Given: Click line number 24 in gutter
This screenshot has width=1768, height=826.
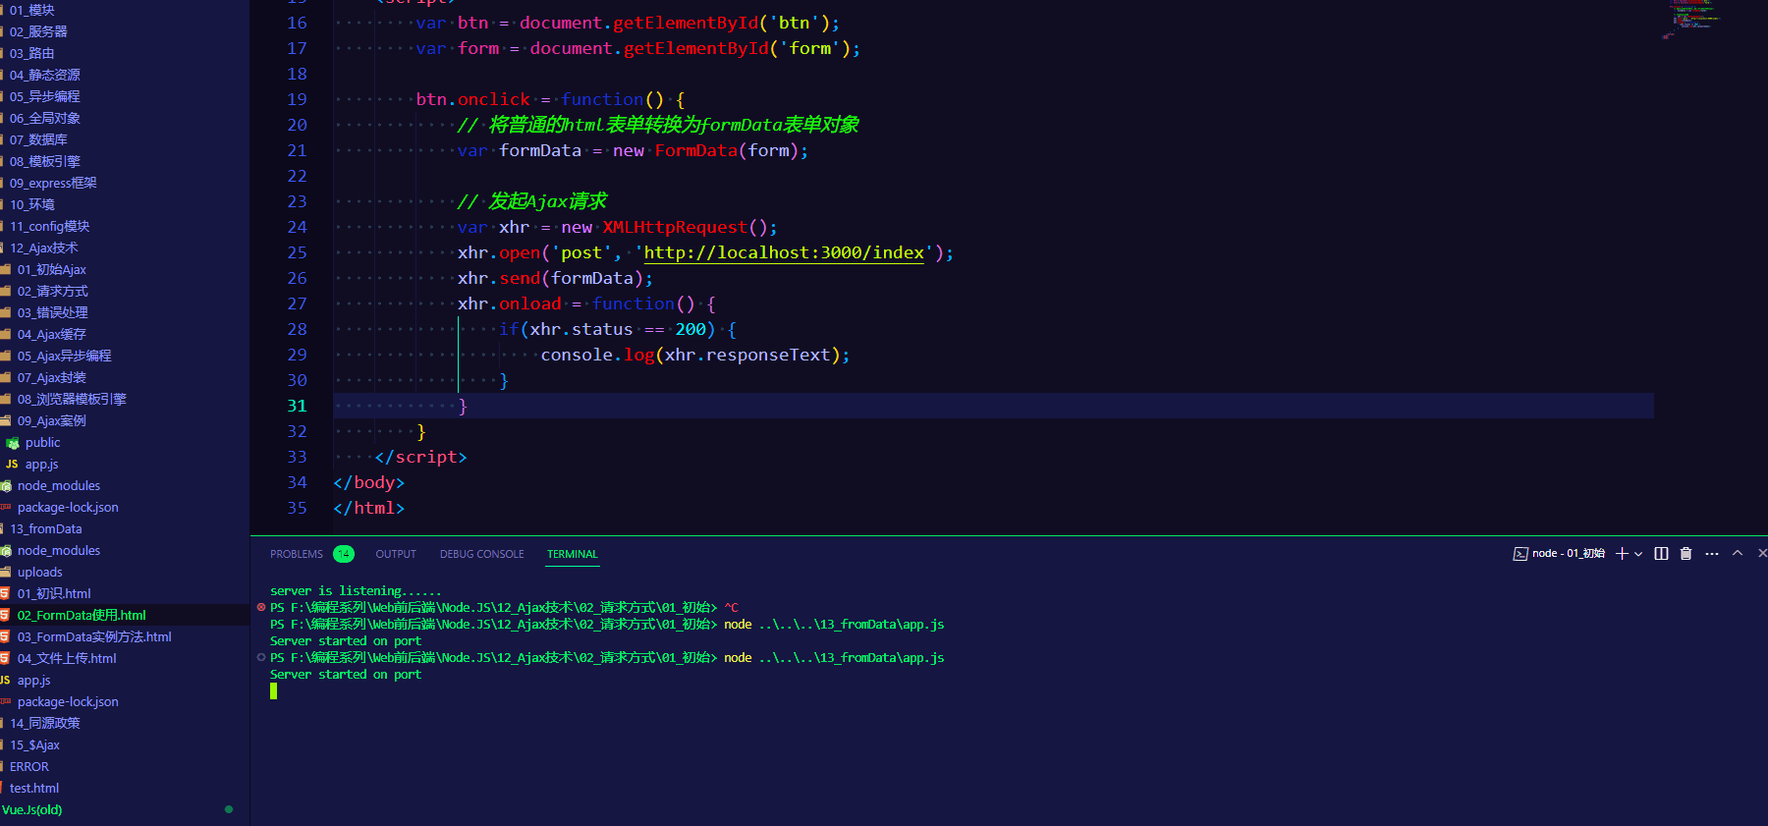Looking at the screenshot, I should 297,227.
